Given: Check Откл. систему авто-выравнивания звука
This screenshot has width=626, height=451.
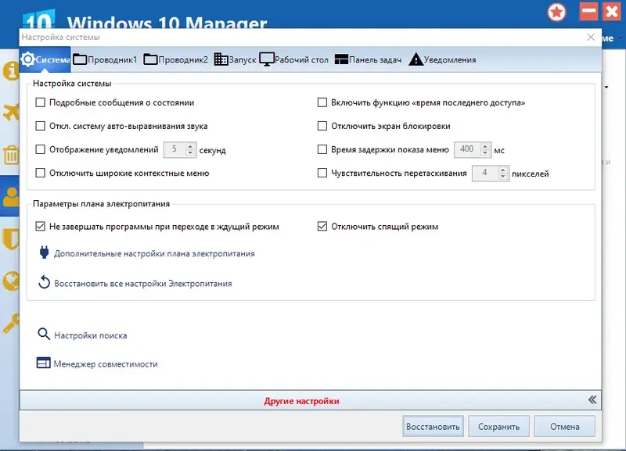Looking at the screenshot, I should 41,126.
